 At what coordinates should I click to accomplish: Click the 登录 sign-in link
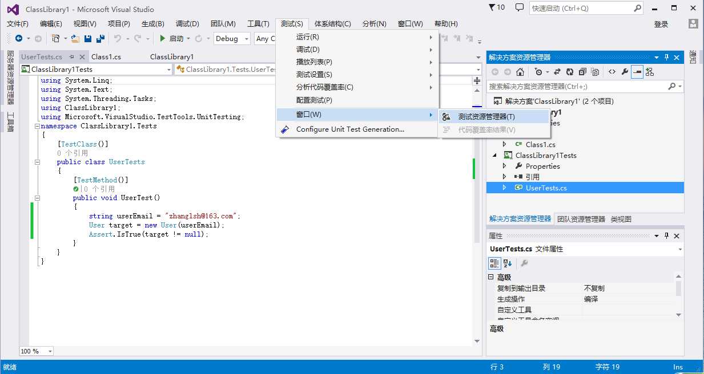point(661,24)
